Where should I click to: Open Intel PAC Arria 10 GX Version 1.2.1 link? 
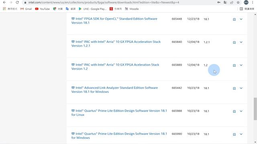(116, 44)
